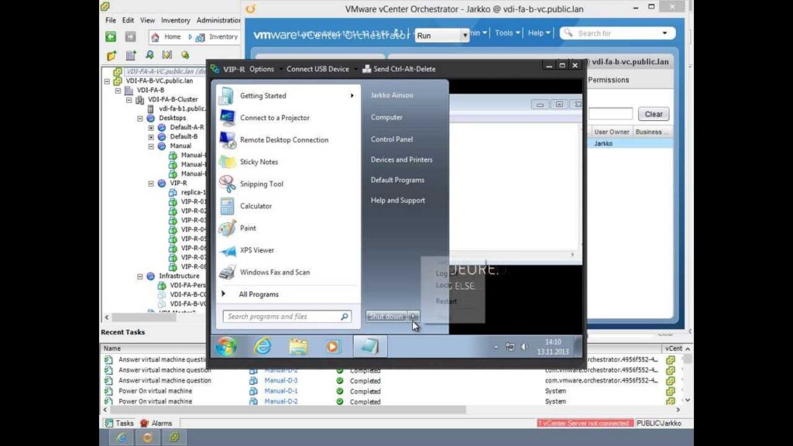Click the volume speaker tray icon
The image size is (793, 446).
point(524,346)
